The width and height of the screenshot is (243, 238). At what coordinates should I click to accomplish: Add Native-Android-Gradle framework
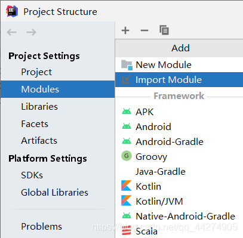179,216
